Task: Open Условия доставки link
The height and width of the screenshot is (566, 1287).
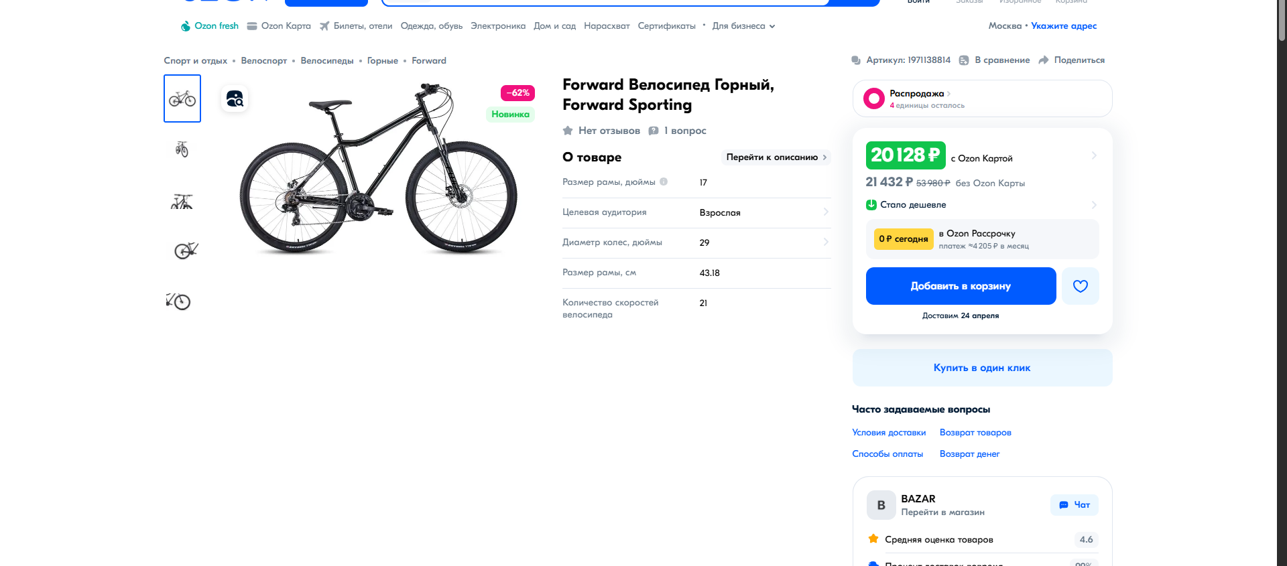Action: [888, 433]
